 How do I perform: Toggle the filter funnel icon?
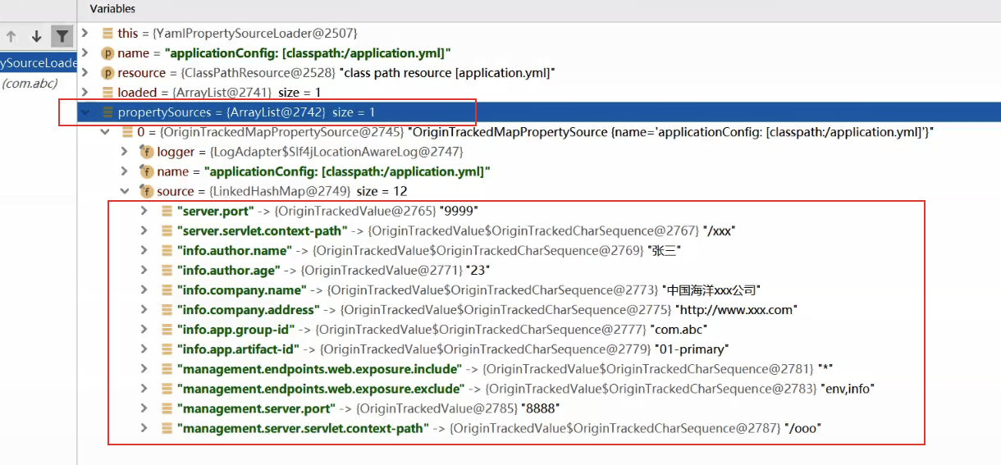(62, 36)
